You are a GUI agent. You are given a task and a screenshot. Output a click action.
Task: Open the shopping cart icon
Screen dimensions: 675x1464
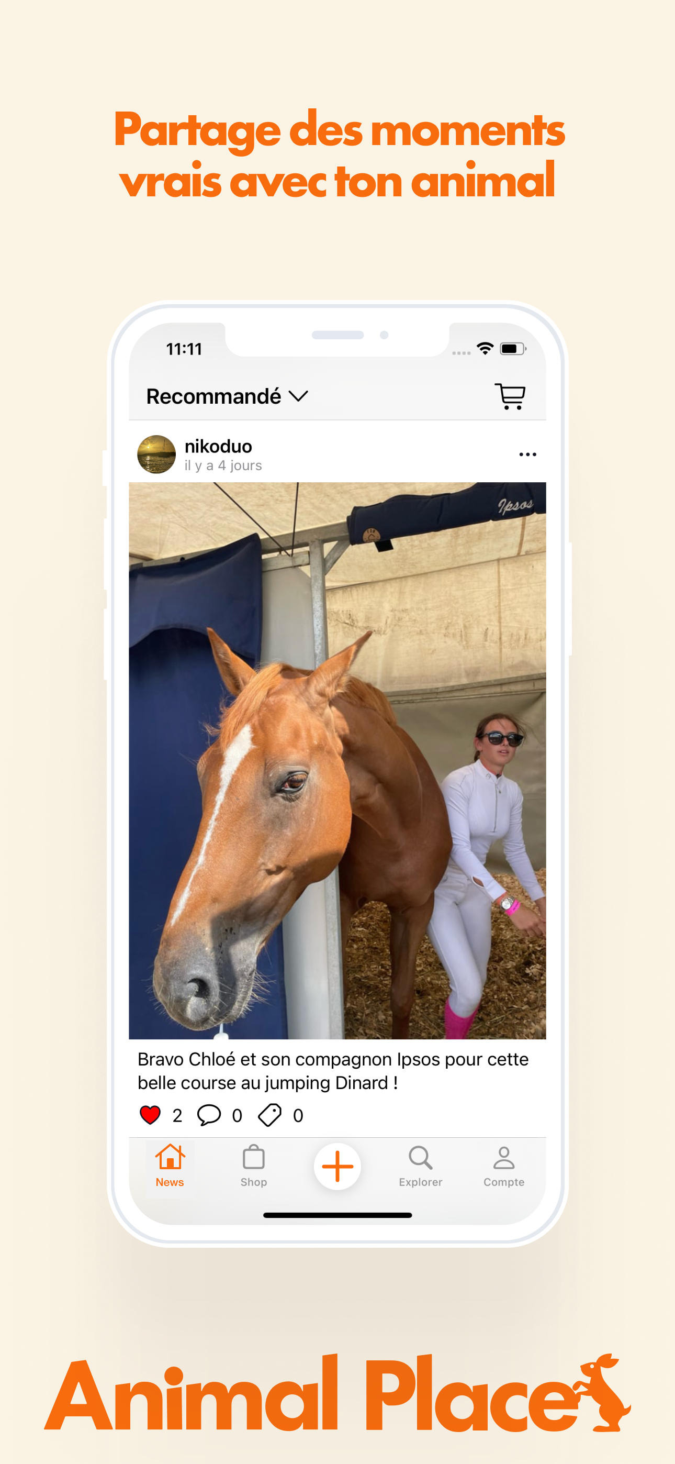click(510, 396)
